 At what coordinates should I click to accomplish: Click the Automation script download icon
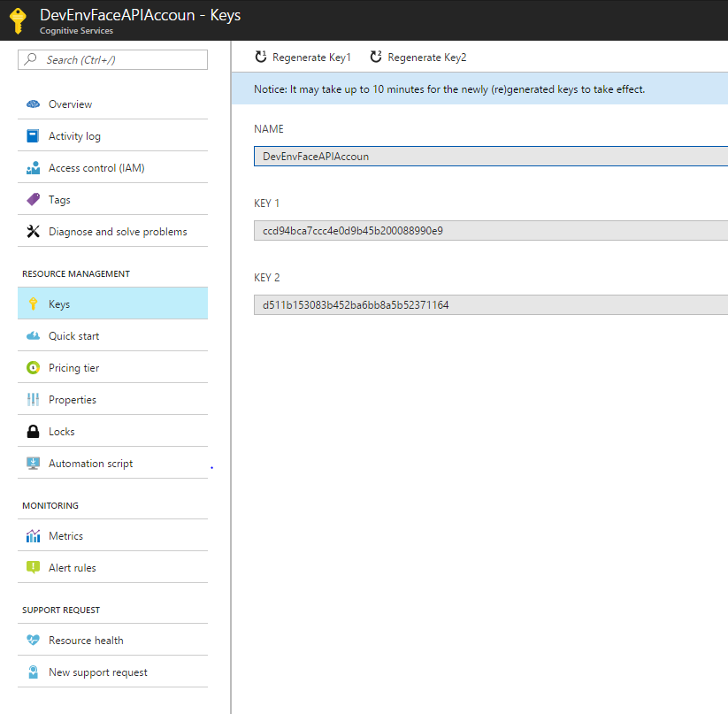coord(33,464)
